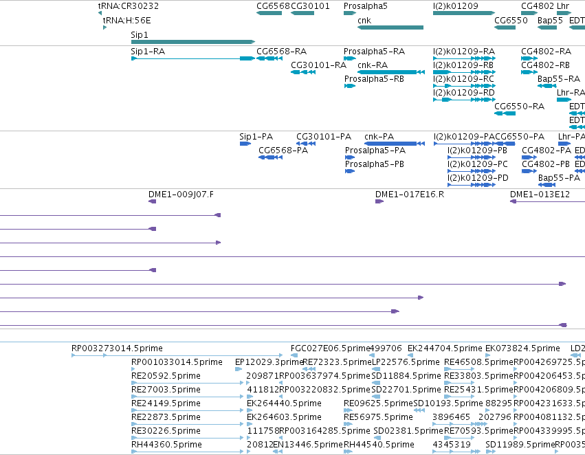
Task: Select the EK264440.5prime EST label
Action: [x=285, y=403]
